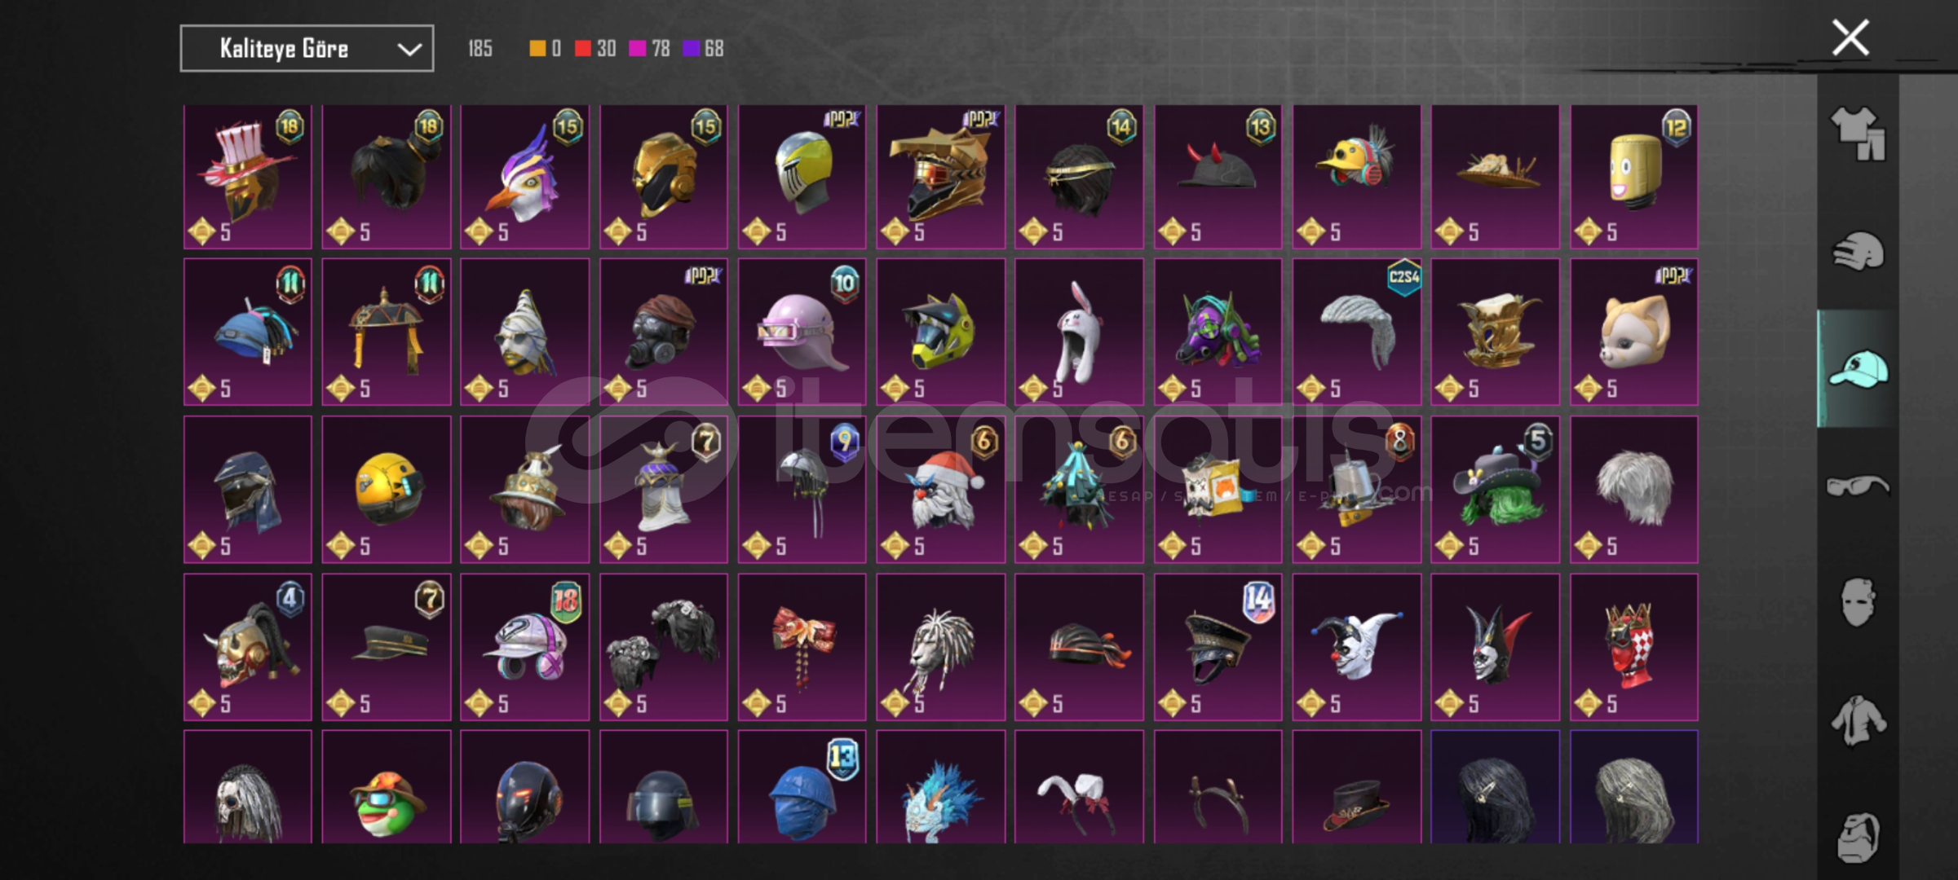The height and width of the screenshot is (880, 1958).
Task: Close the inventory with X icon
Action: pyautogui.click(x=1850, y=37)
